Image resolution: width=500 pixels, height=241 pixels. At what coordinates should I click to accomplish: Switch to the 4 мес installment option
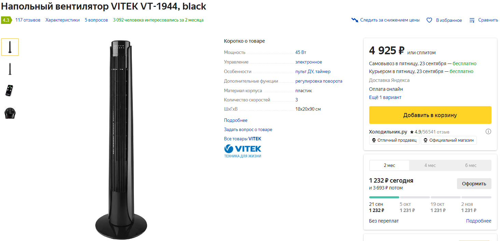(430, 165)
